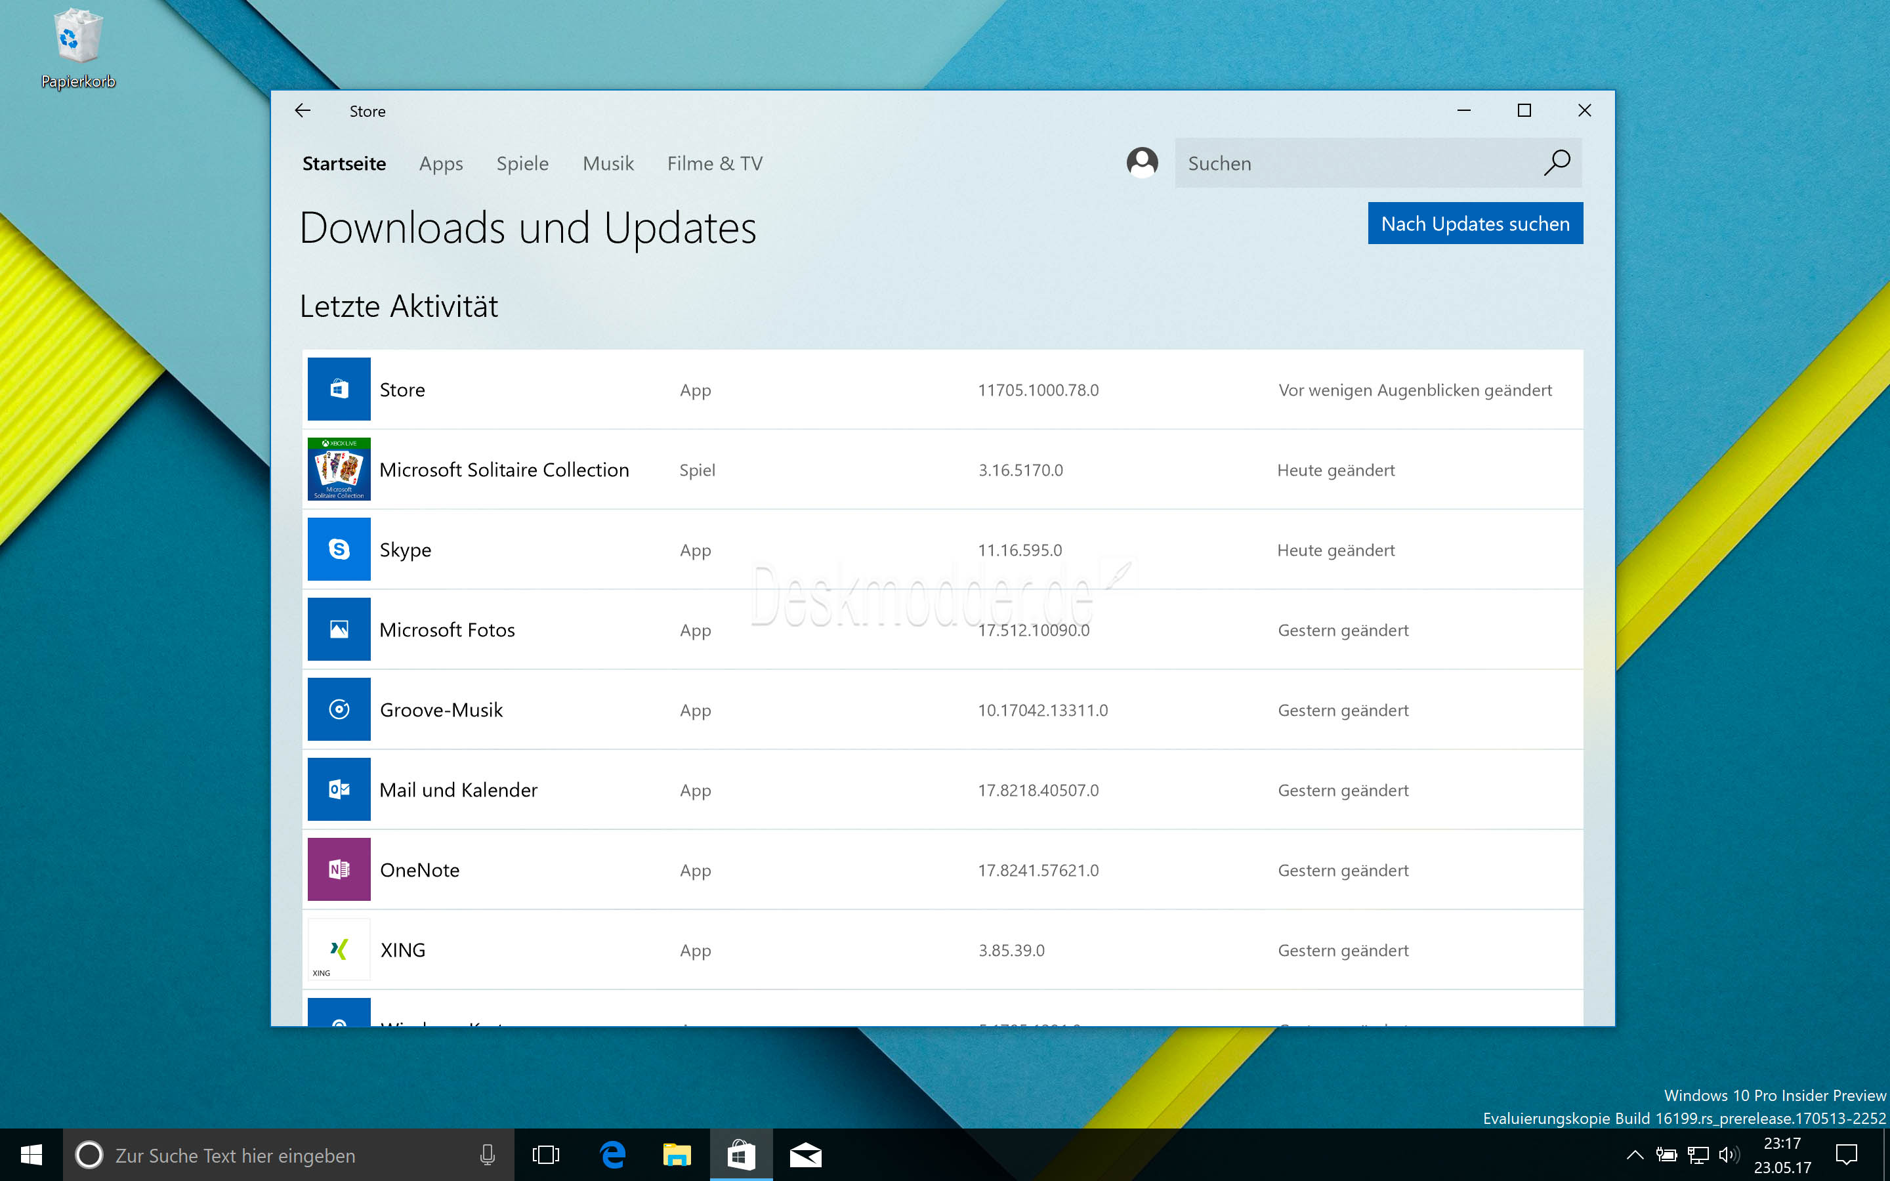1890x1181 pixels.
Task: Select the Skype entry name
Action: (406, 550)
